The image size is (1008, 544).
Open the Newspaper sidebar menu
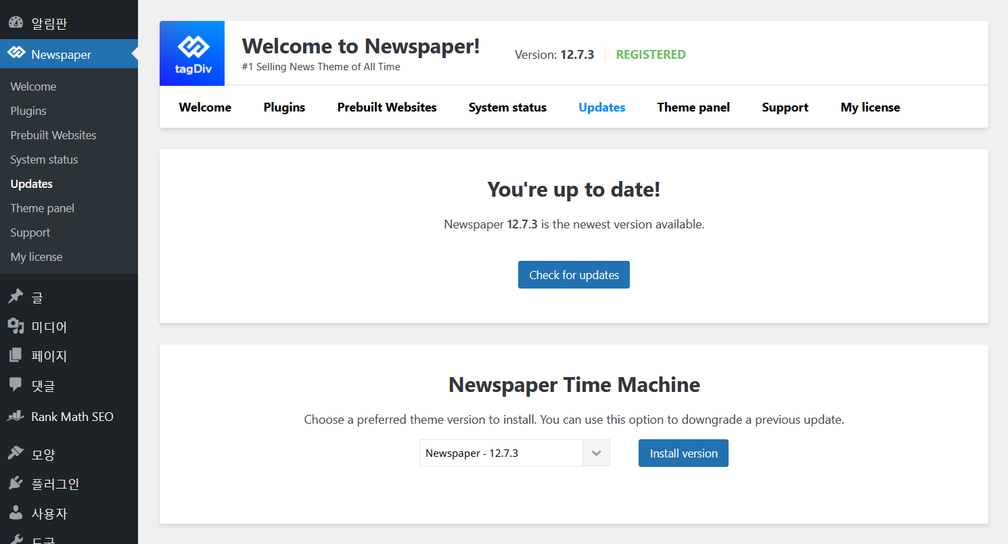coord(69,54)
